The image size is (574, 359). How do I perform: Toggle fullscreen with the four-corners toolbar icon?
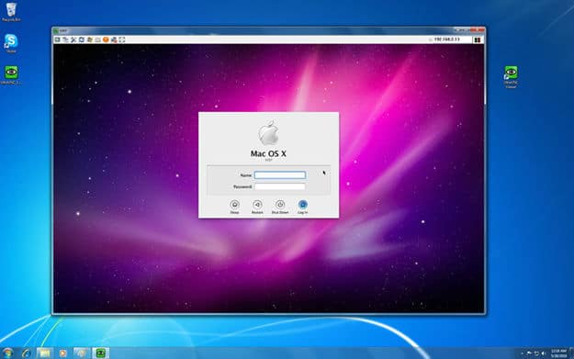(x=122, y=39)
